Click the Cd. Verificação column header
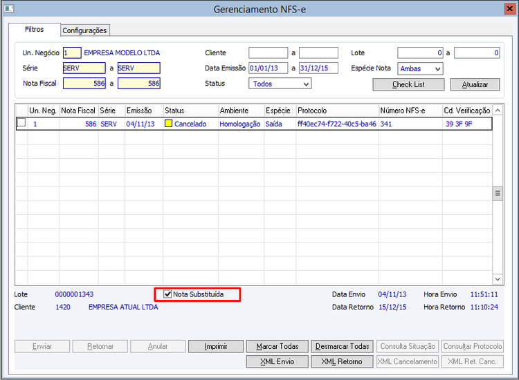The height and width of the screenshot is (380, 519). point(467,111)
